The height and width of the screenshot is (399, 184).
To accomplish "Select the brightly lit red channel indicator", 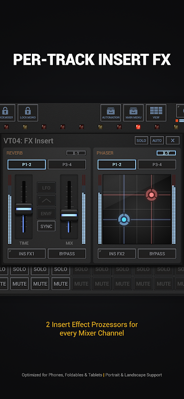I will coord(138,127).
